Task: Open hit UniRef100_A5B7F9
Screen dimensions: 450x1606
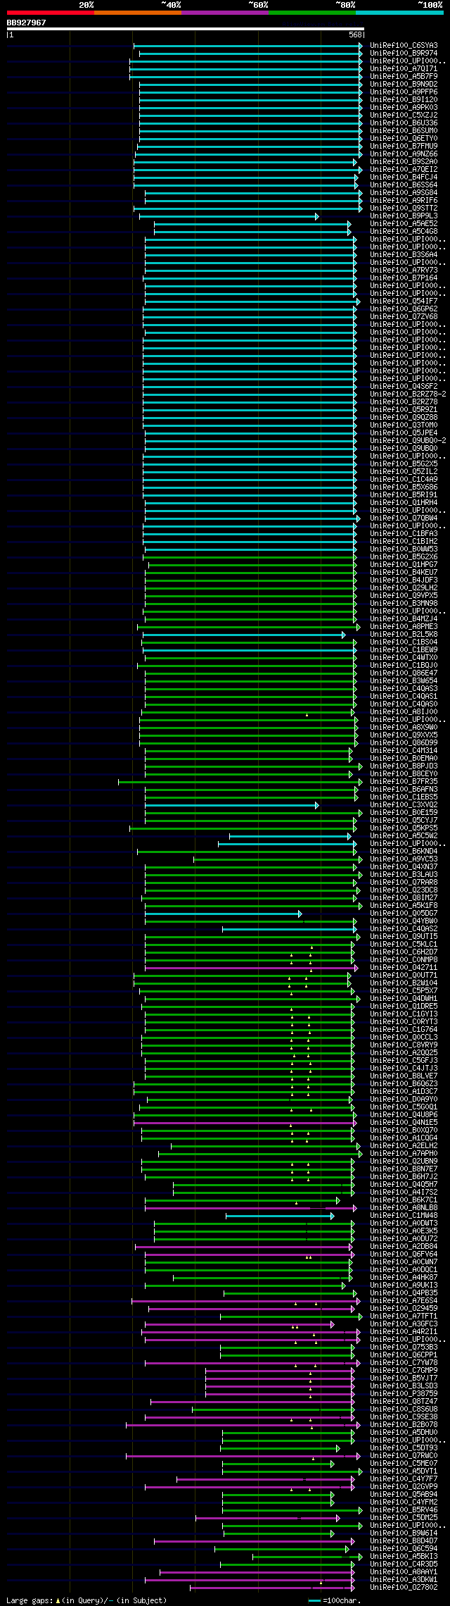Action: 404,77
